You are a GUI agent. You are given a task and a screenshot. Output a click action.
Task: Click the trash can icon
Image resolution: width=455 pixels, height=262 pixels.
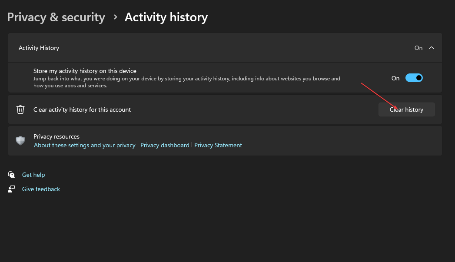point(20,109)
